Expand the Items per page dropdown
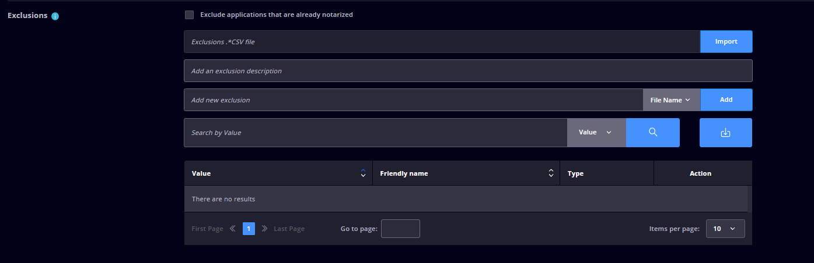The image size is (814, 263). click(x=725, y=229)
